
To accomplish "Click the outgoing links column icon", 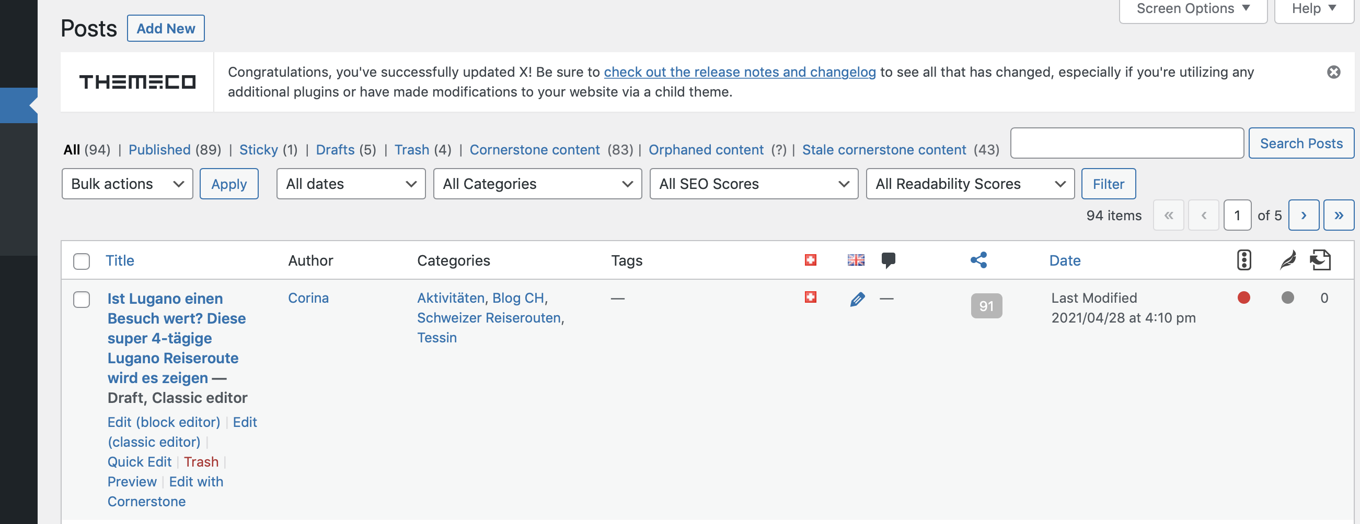I will click(1320, 260).
